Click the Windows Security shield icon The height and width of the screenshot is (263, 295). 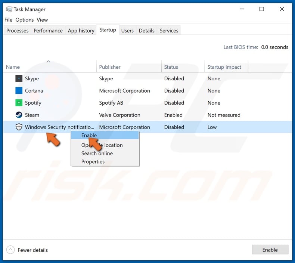tap(19, 127)
